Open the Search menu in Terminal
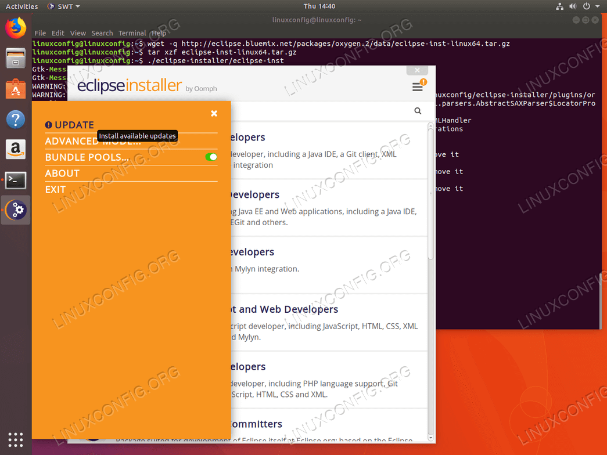 102,33
